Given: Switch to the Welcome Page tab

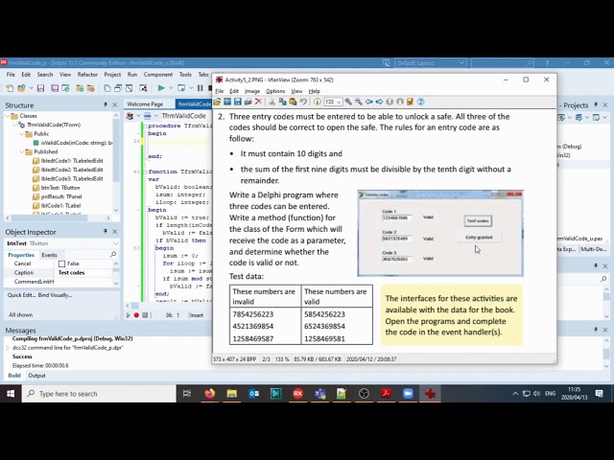Looking at the screenshot, I should (145, 104).
